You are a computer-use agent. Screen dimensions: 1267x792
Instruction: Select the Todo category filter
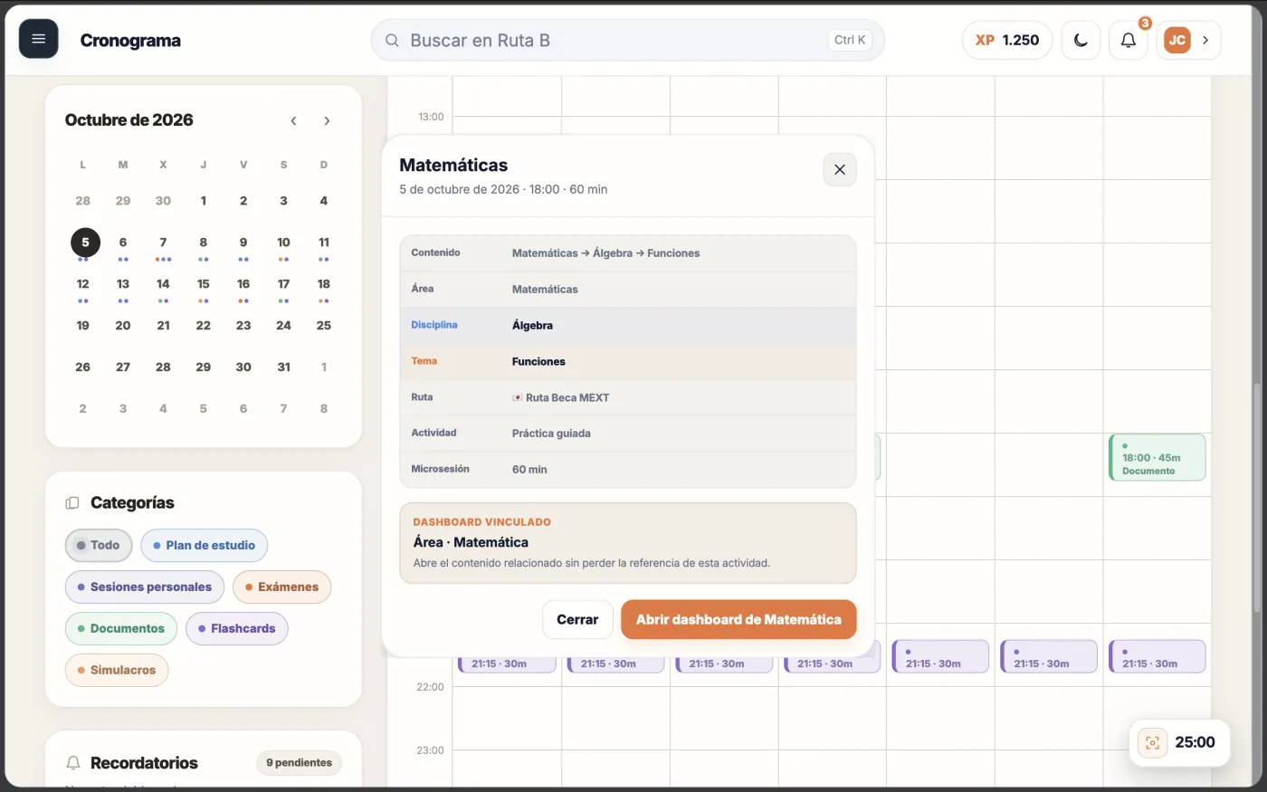coord(99,545)
